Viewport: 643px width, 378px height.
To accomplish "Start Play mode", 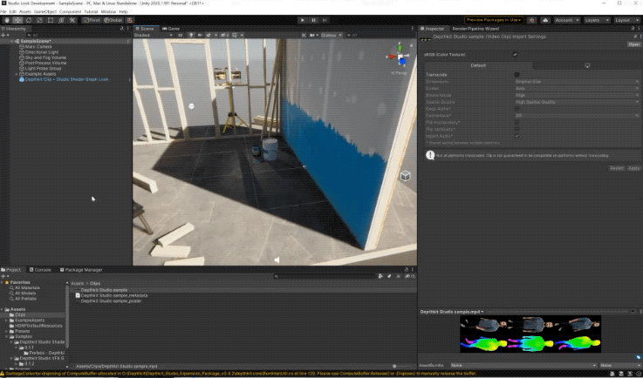I will [303, 20].
